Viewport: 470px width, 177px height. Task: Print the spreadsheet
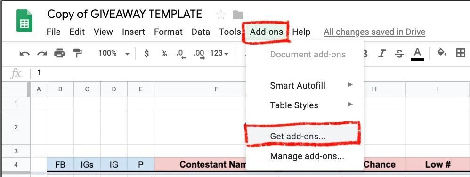[59, 54]
